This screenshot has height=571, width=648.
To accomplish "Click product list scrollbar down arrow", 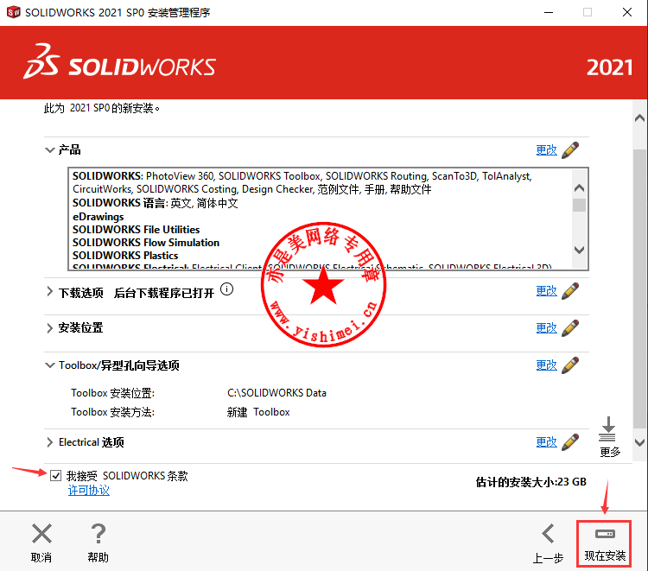I will 579,250.
